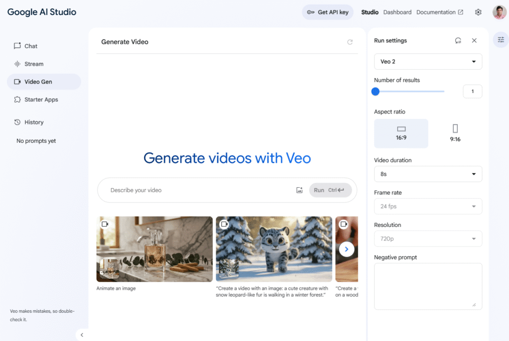The image size is (509, 341).
Task: Click the reset run settings icon
Action: click(x=458, y=41)
